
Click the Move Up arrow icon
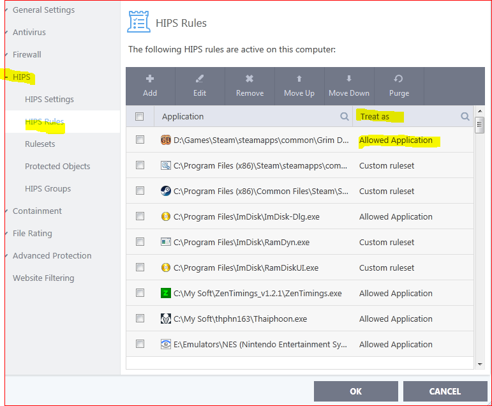299,79
